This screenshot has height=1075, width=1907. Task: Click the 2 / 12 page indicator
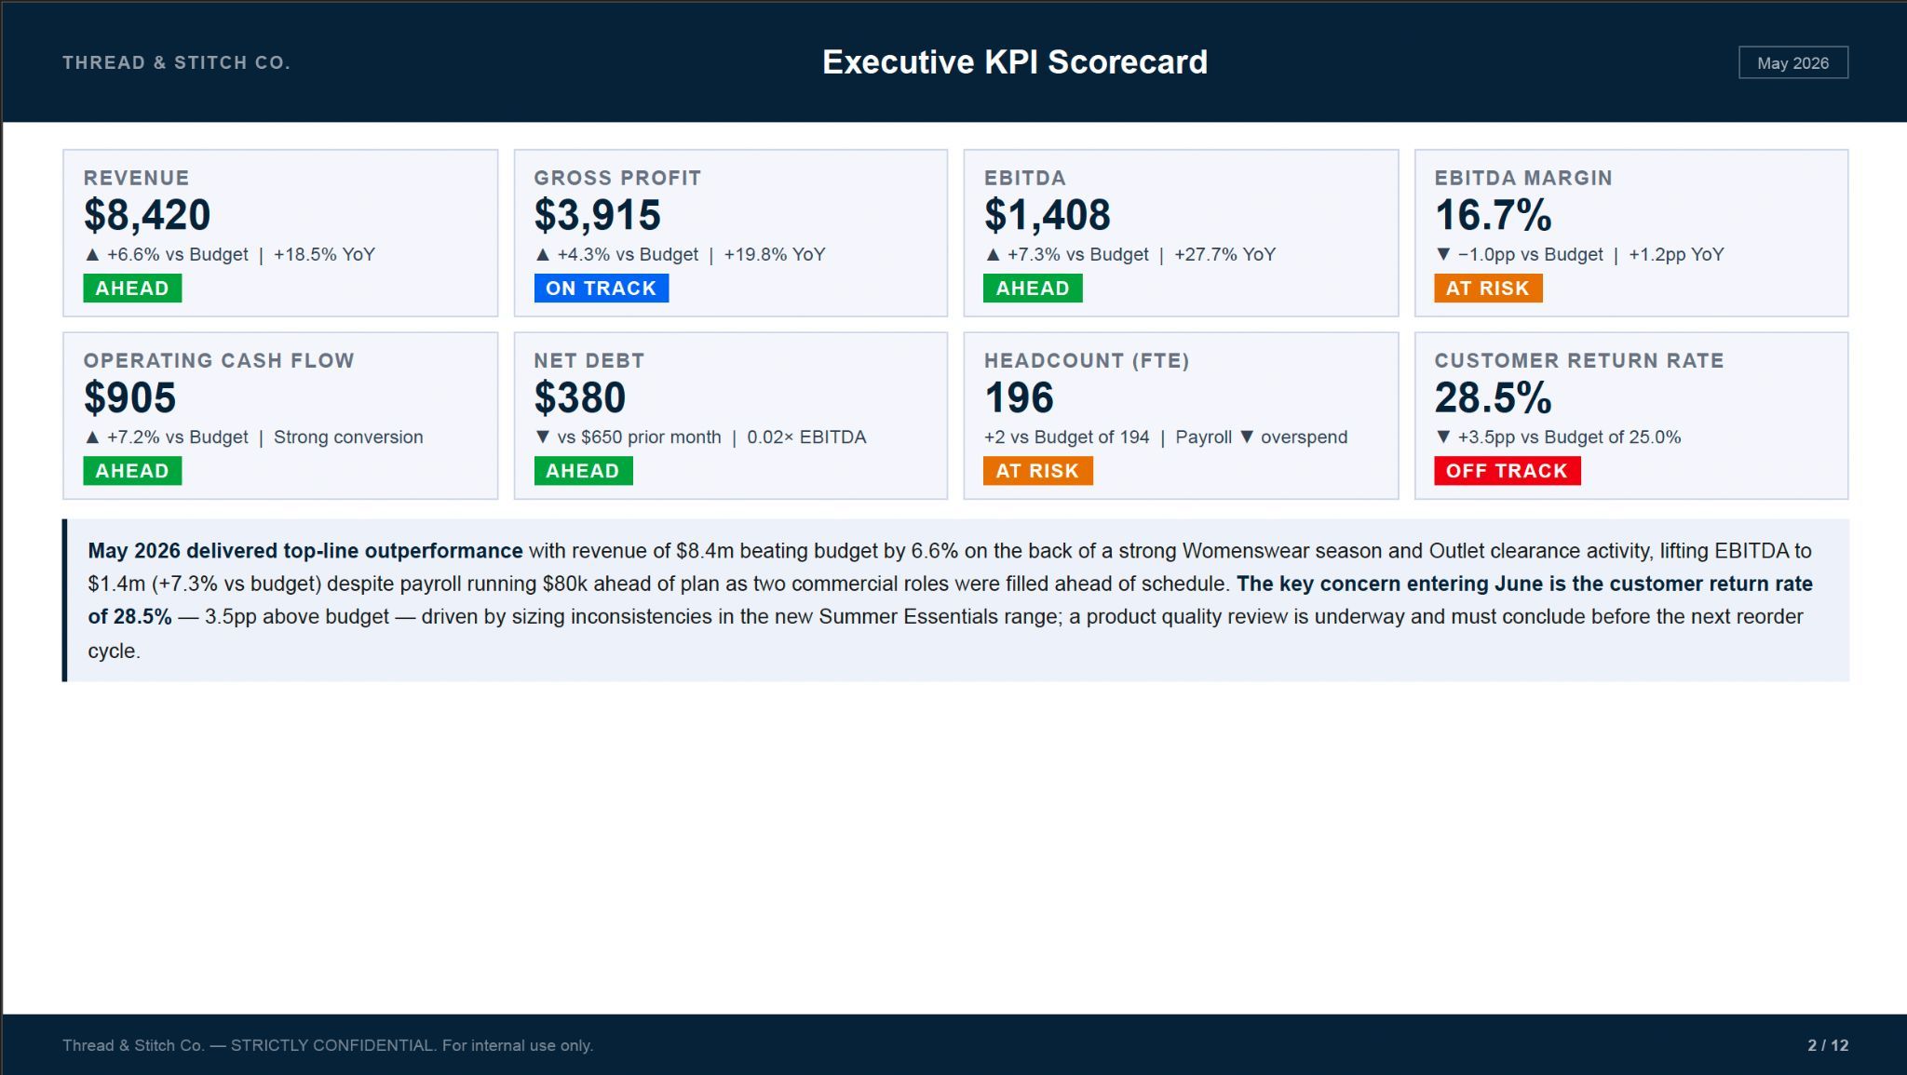tap(1828, 1045)
